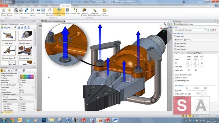Select Desired file size radio button
219x123 pixels.
point(176,94)
